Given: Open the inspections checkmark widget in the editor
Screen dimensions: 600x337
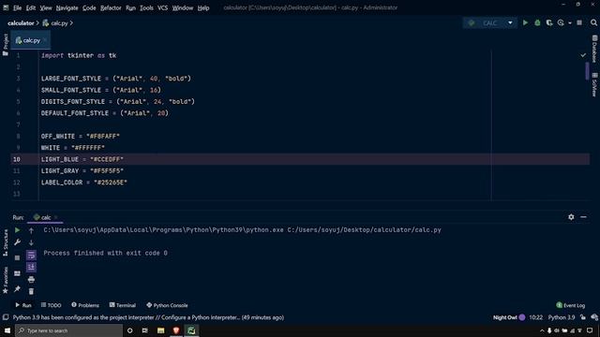Looking at the screenshot, I should click(583, 55).
